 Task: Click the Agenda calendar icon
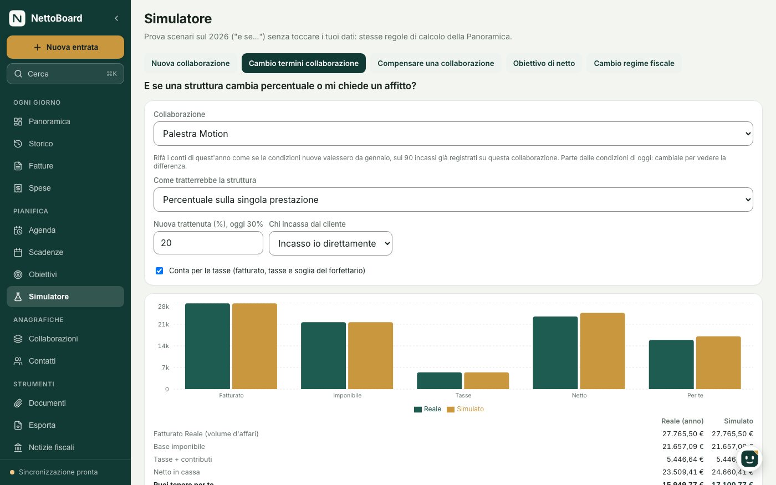pos(18,230)
